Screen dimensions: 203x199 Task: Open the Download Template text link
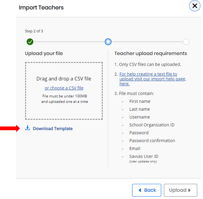pos(53,129)
